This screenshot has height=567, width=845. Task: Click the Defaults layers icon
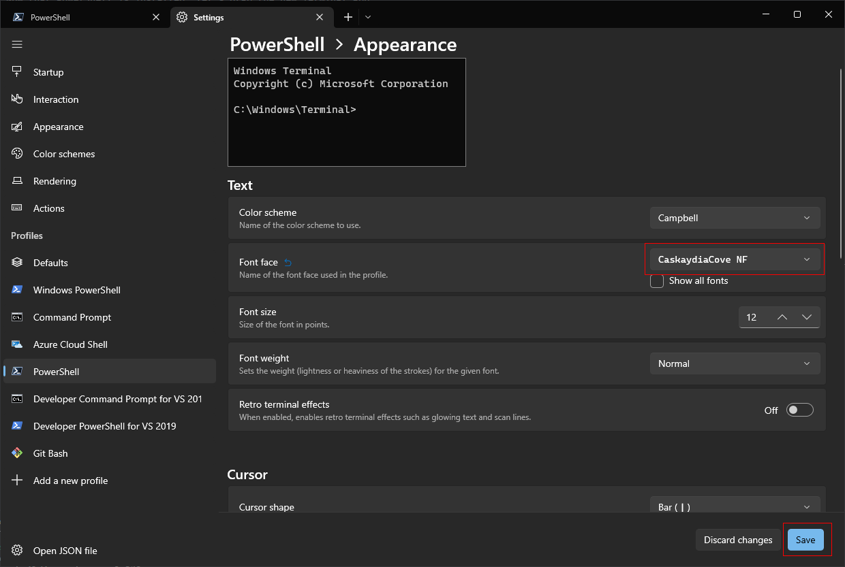coord(17,262)
